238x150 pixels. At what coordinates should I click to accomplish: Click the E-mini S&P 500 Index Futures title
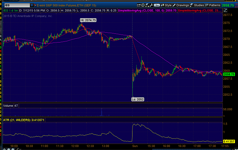[x=66, y=5]
